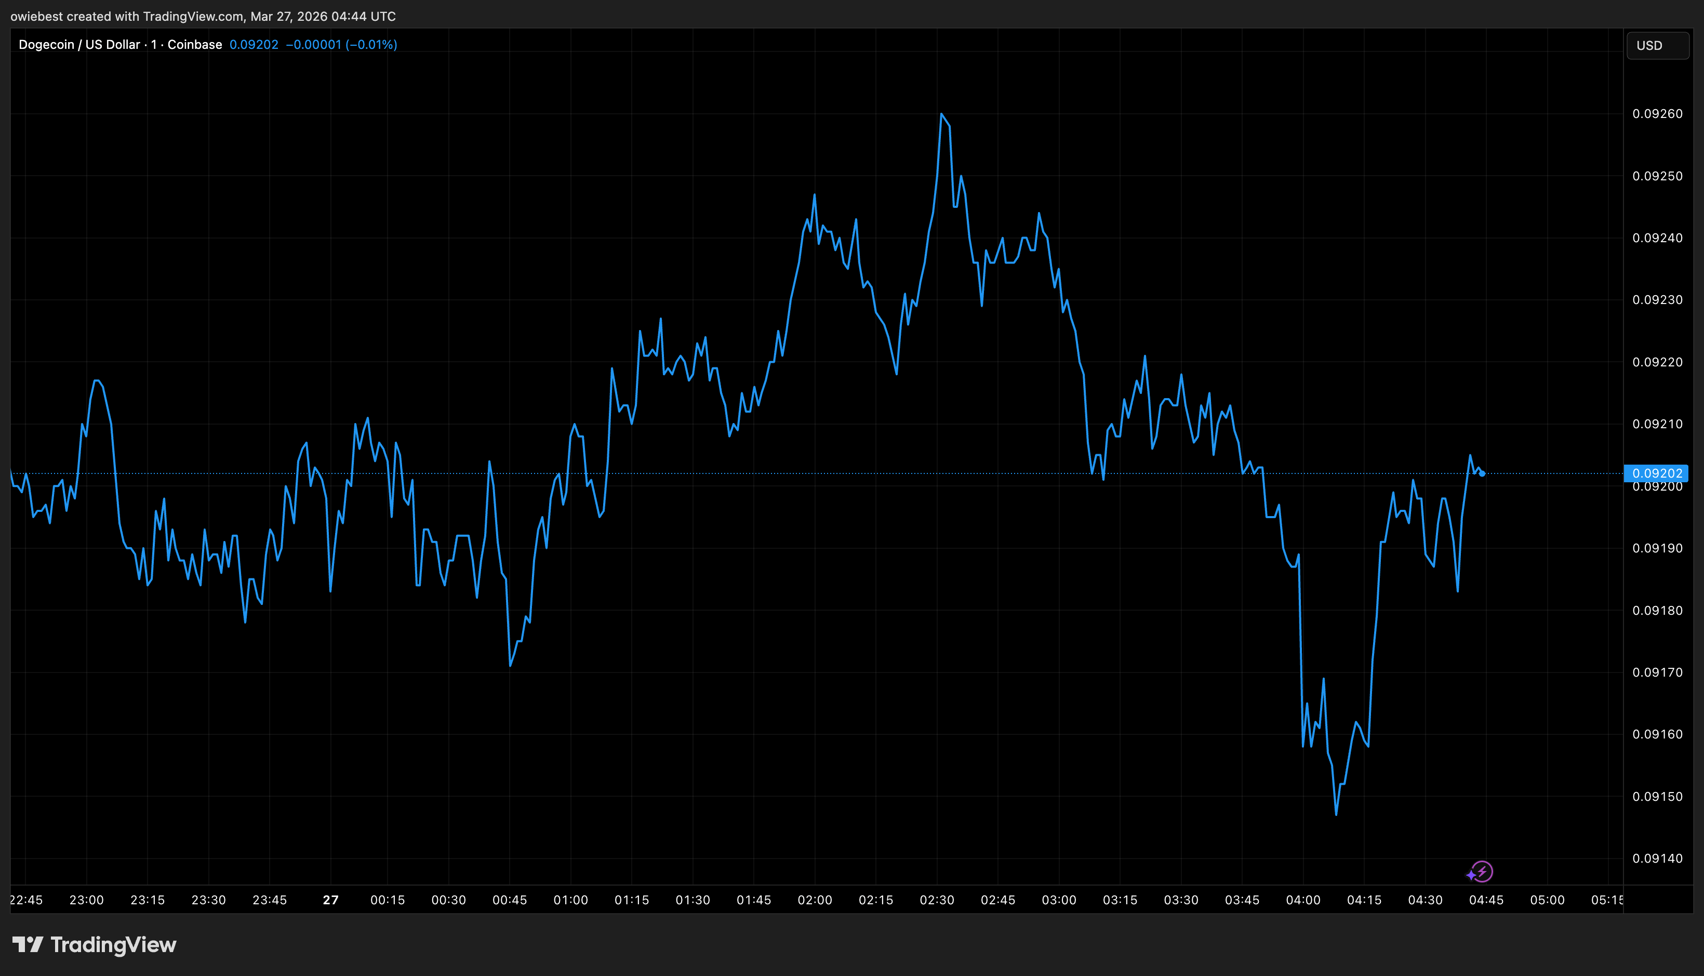Click the purple lightning bolt icon
1704x976 pixels.
click(1482, 872)
